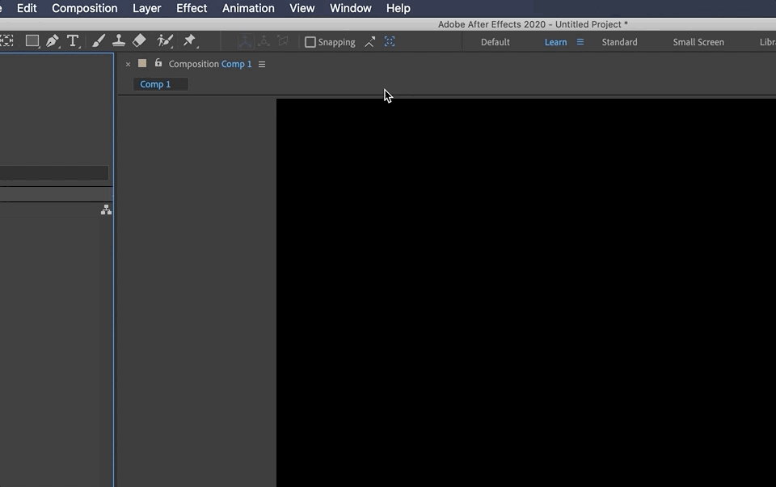Select the Eraser tool
The width and height of the screenshot is (776, 487).
coord(138,40)
